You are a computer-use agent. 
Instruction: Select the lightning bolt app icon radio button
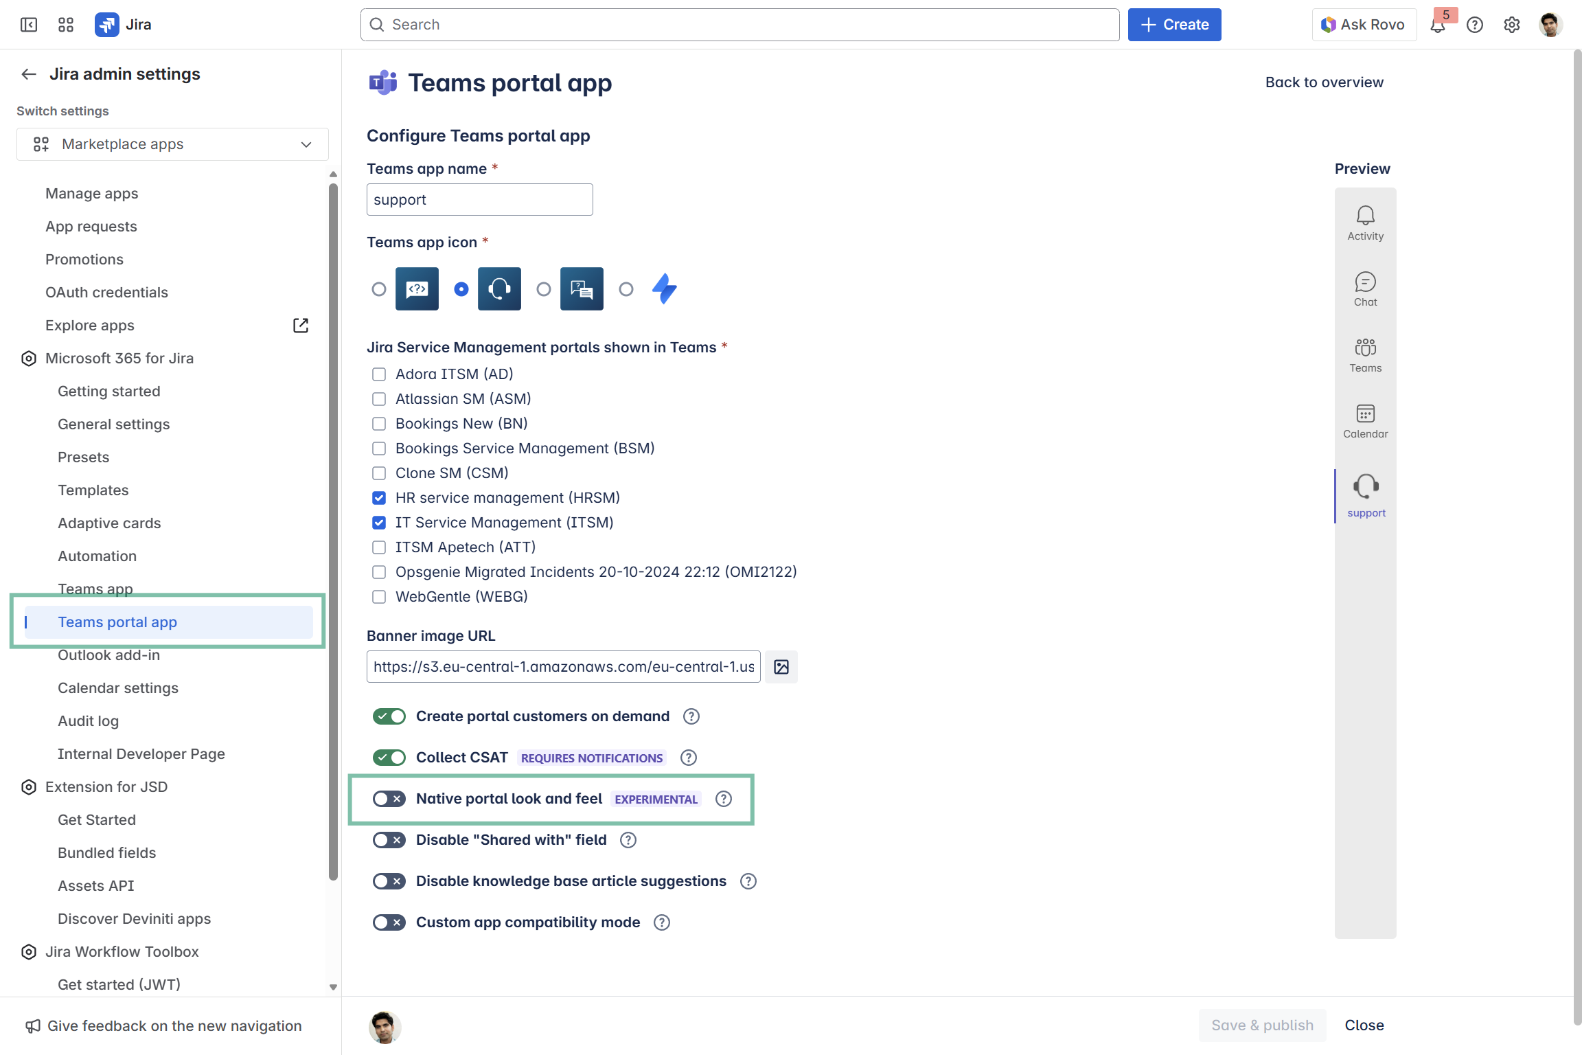point(626,289)
